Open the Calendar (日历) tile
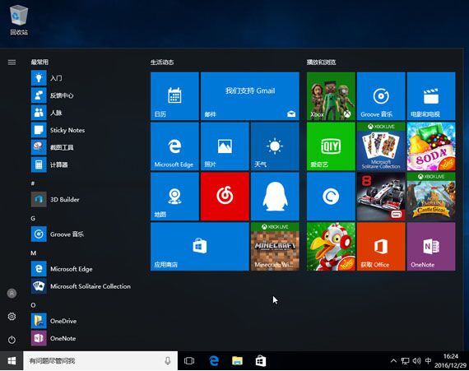 174,96
